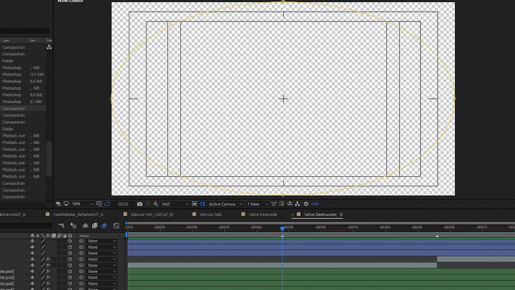The image size is (515, 290).
Task: Open Parent dropdown on third layer
Action: [101, 253]
